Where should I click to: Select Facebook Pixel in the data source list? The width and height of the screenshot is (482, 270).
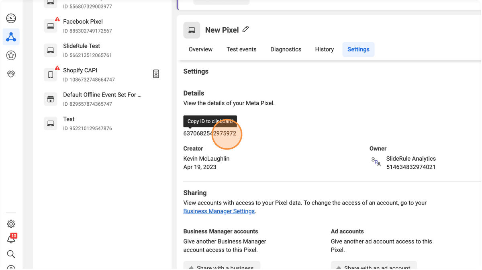pyautogui.click(x=83, y=22)
